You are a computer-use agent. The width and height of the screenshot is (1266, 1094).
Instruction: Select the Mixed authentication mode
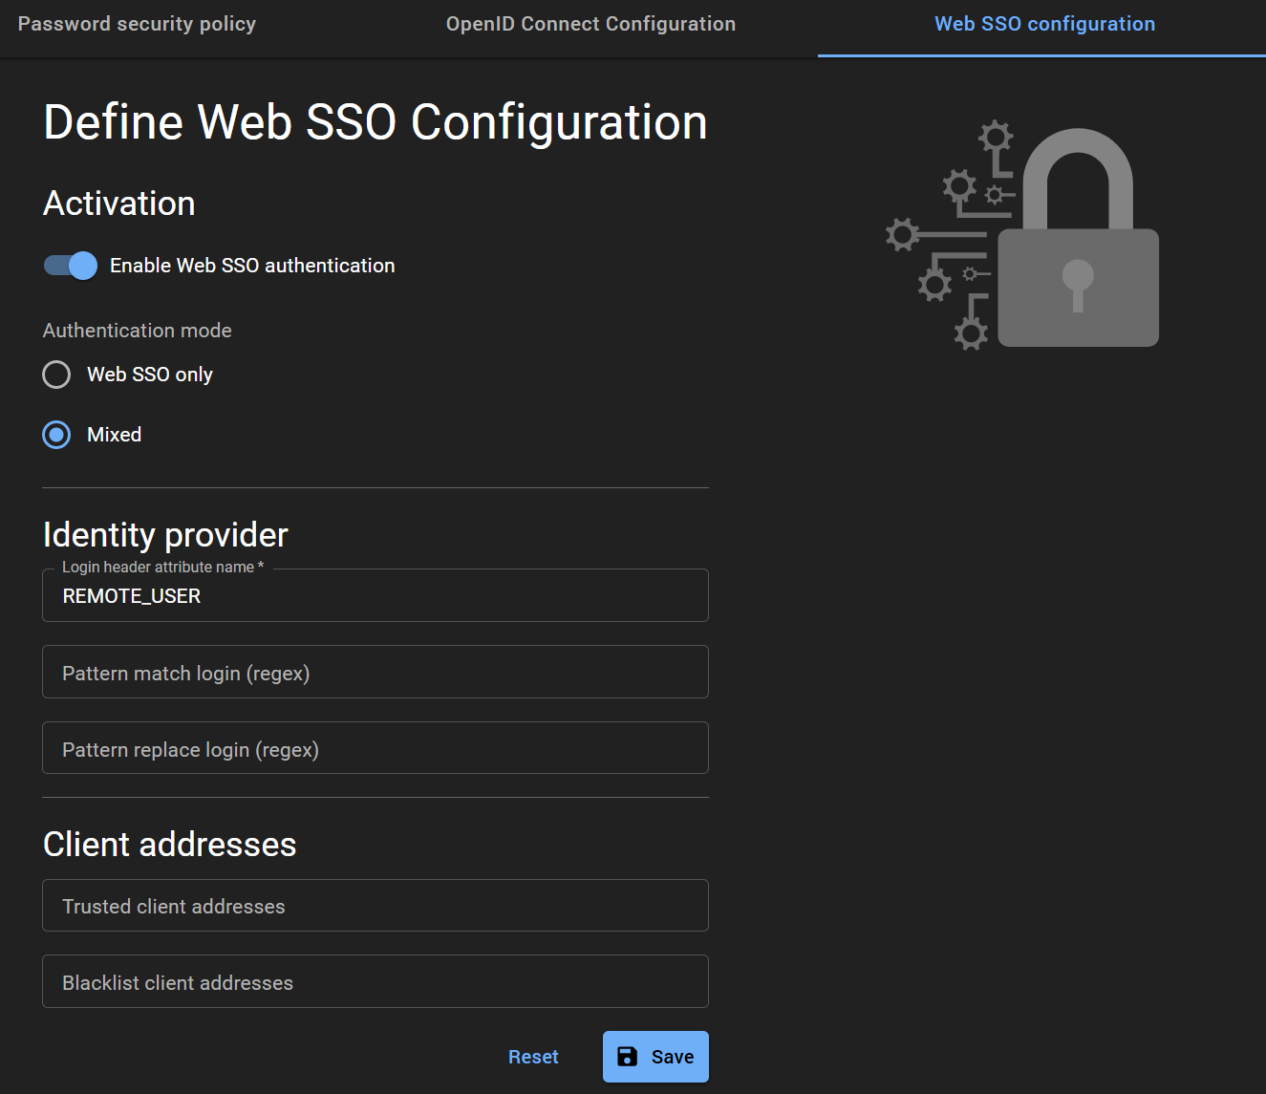56,435
